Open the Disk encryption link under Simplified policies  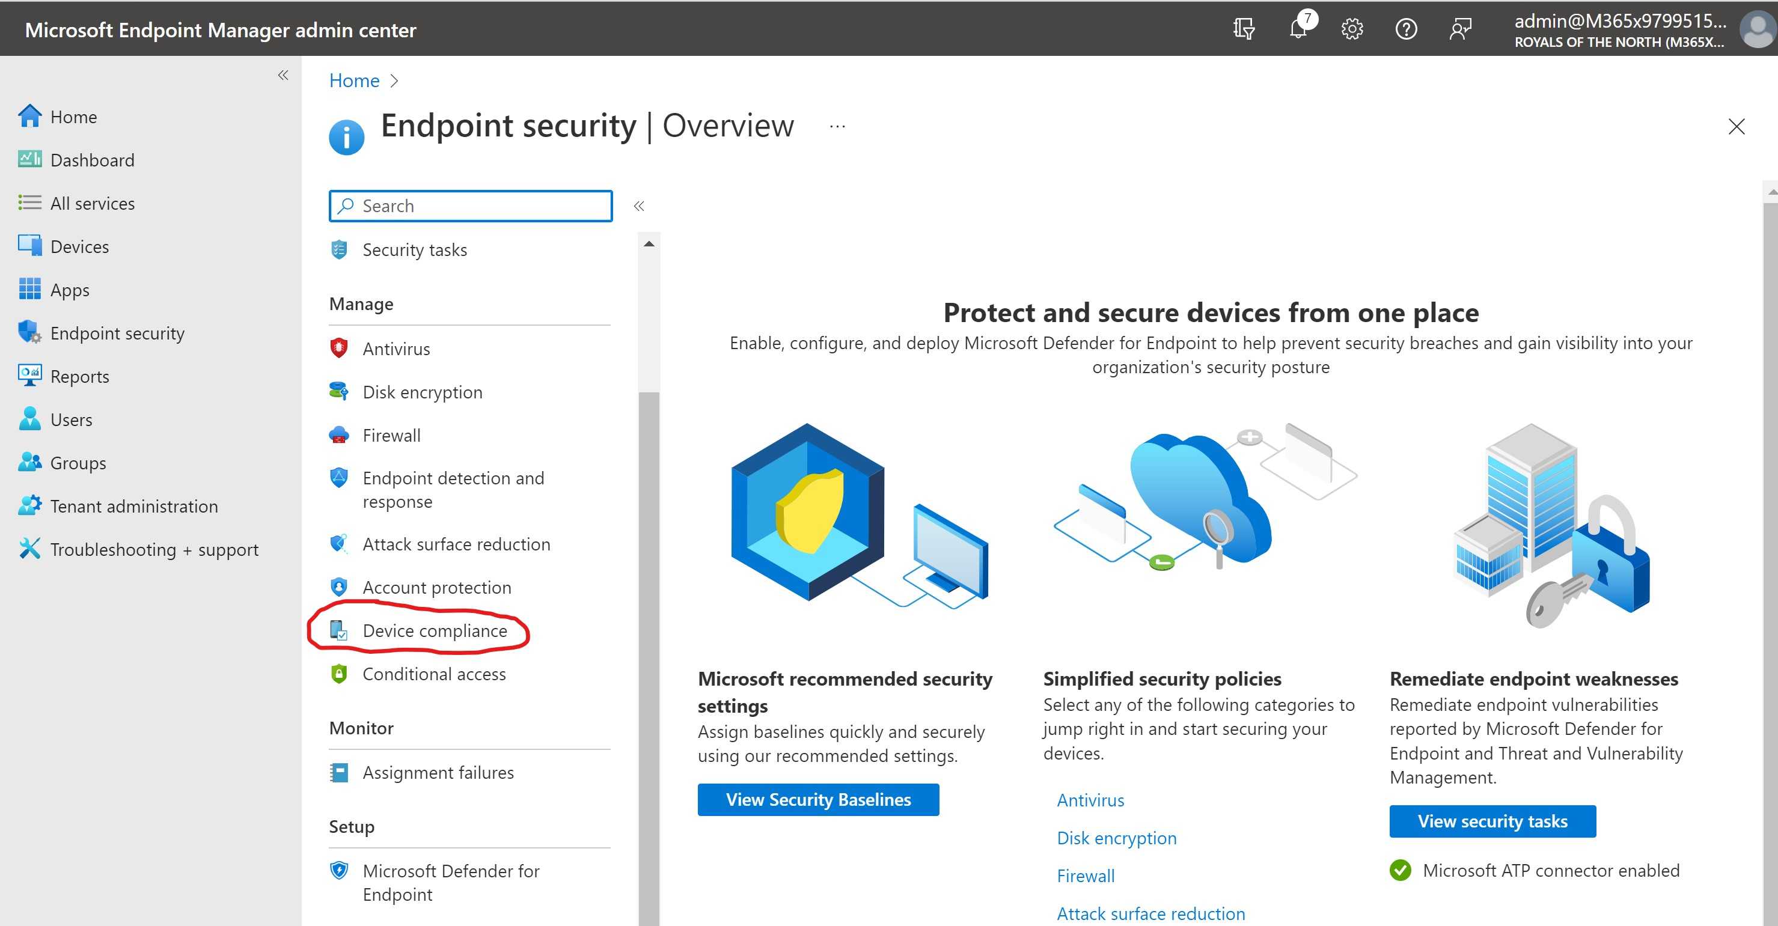pyautogui.click(x=1116, y=838)
